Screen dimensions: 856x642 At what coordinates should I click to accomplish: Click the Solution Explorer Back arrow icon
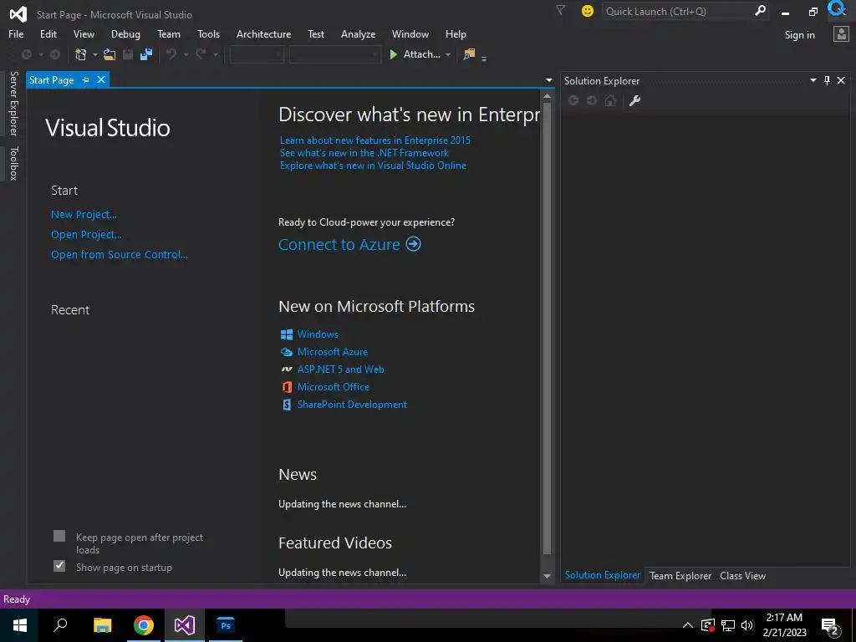573,101
